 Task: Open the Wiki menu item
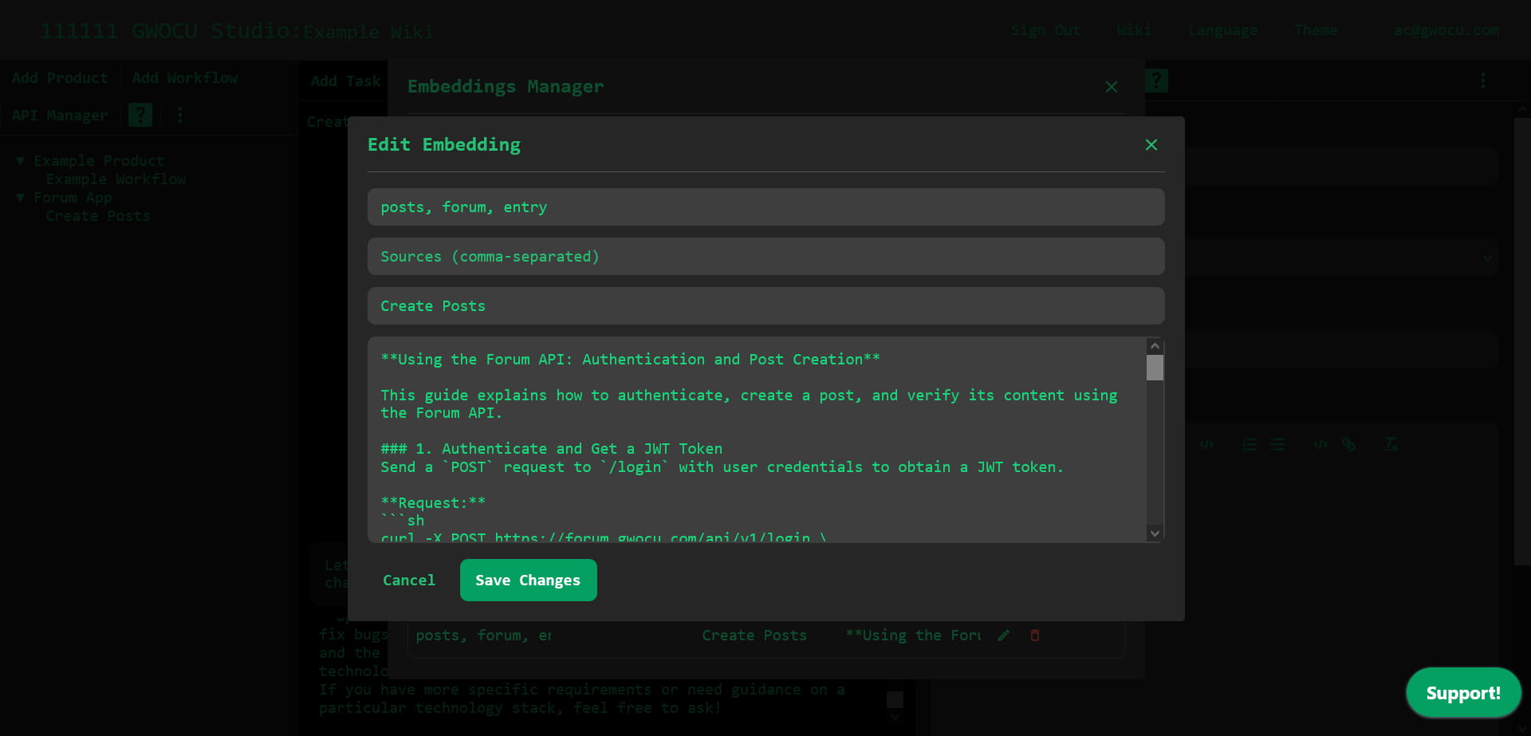[1133, 30]
